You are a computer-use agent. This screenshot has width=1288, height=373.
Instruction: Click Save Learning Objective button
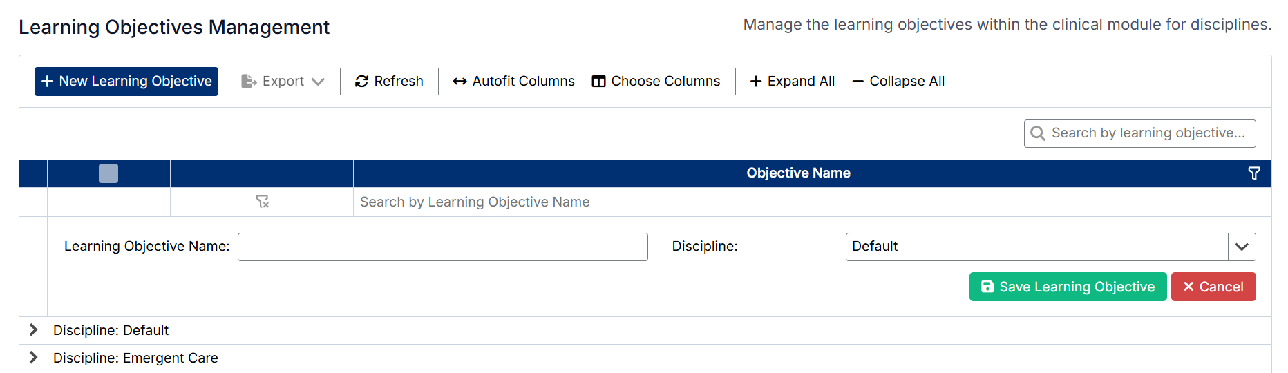tap(1068, 287)
